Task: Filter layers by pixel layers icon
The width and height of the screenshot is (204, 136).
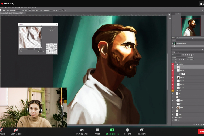Action: pos(183,55)
